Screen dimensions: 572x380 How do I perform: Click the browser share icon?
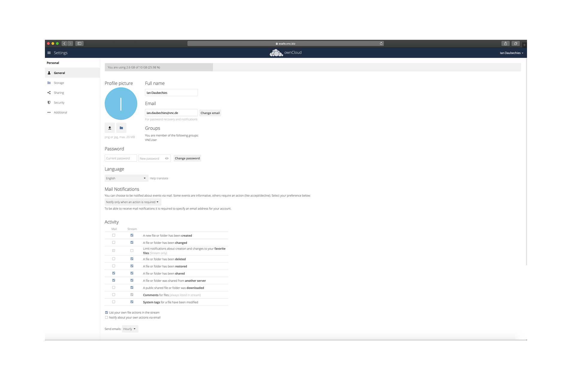click(505, 44)
